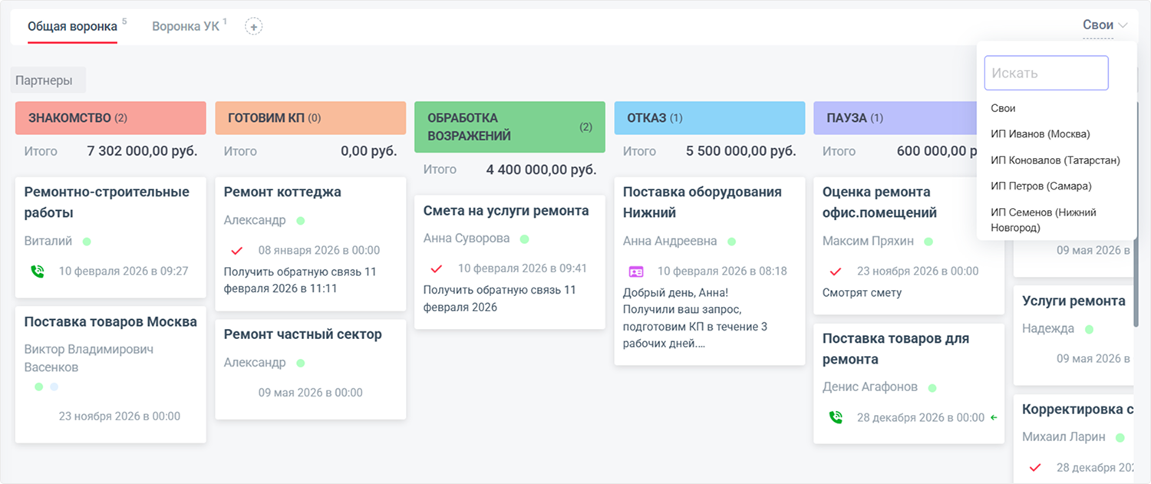1151x484 pixels.
Task: Open the purple contact card icon on Поставка оборудования Нижний
Action: tap(634, 271)
